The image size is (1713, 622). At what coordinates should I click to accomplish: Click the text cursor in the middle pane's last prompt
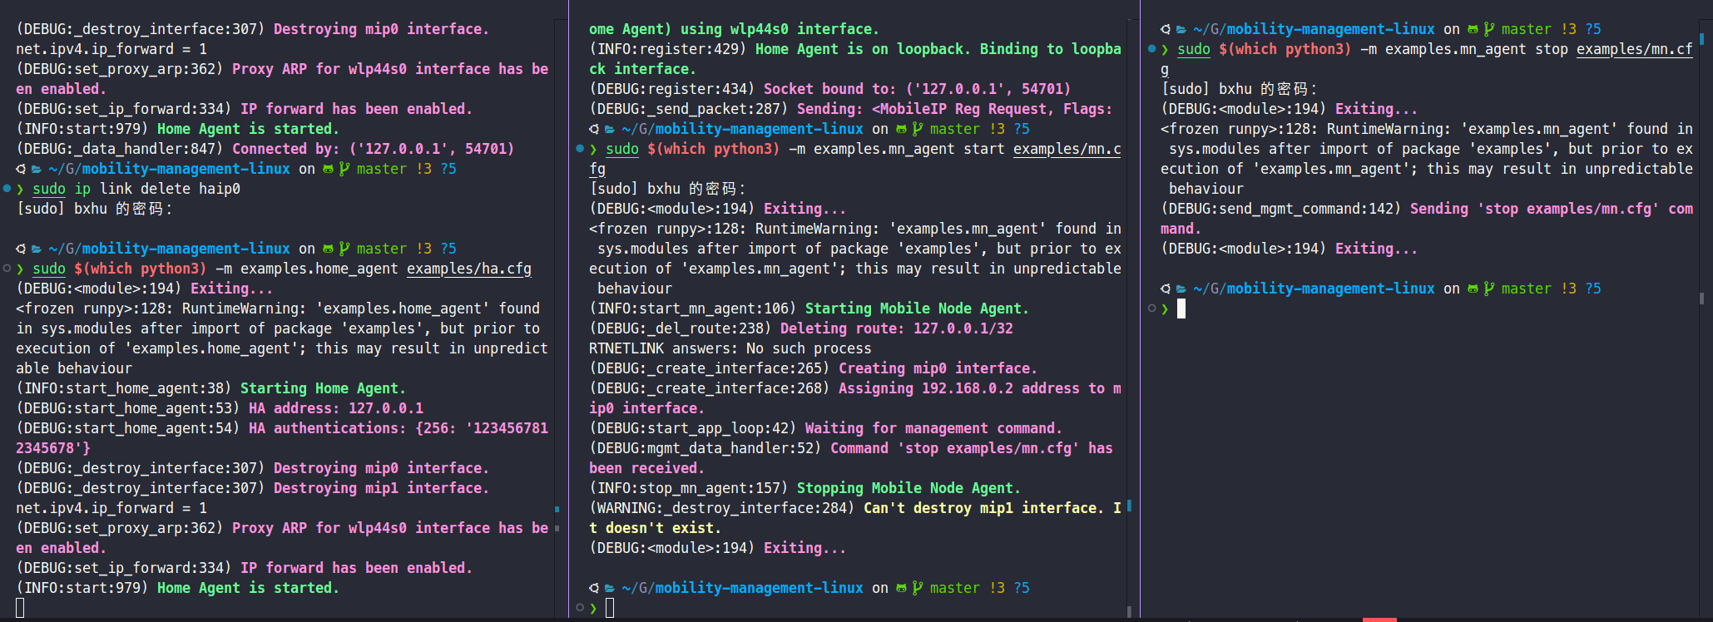610,608
